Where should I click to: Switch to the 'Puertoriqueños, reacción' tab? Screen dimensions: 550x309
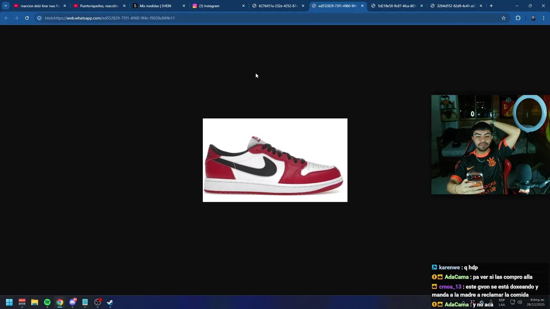[98, 6]
